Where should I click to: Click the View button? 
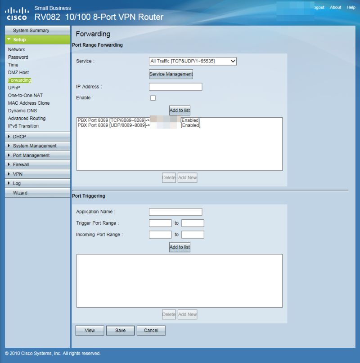tap(90, 330)
